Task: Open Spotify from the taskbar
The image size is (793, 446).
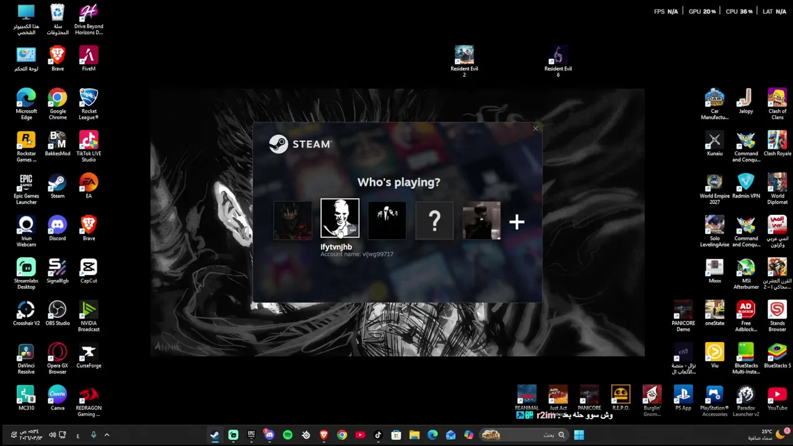Action: (287, 435)
